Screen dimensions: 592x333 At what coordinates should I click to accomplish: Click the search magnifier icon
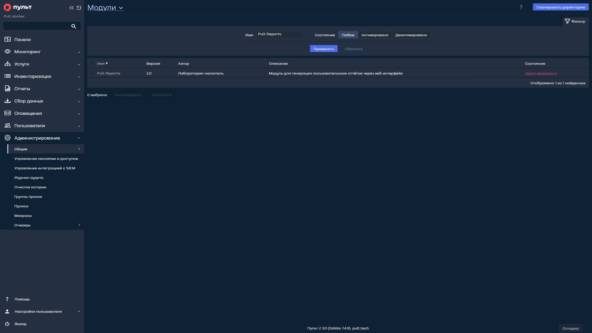[x=73, y=26]
